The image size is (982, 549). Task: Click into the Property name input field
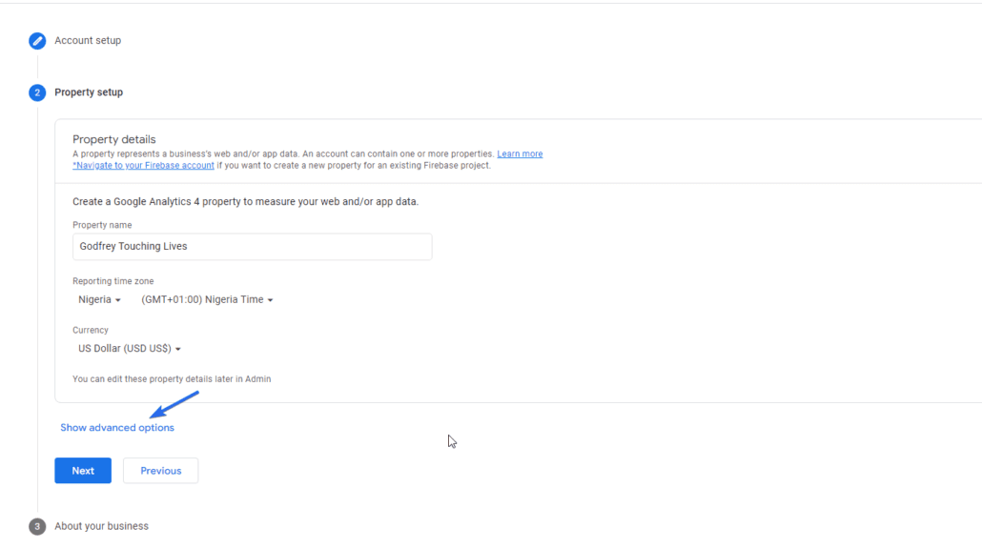click(253, 247)
